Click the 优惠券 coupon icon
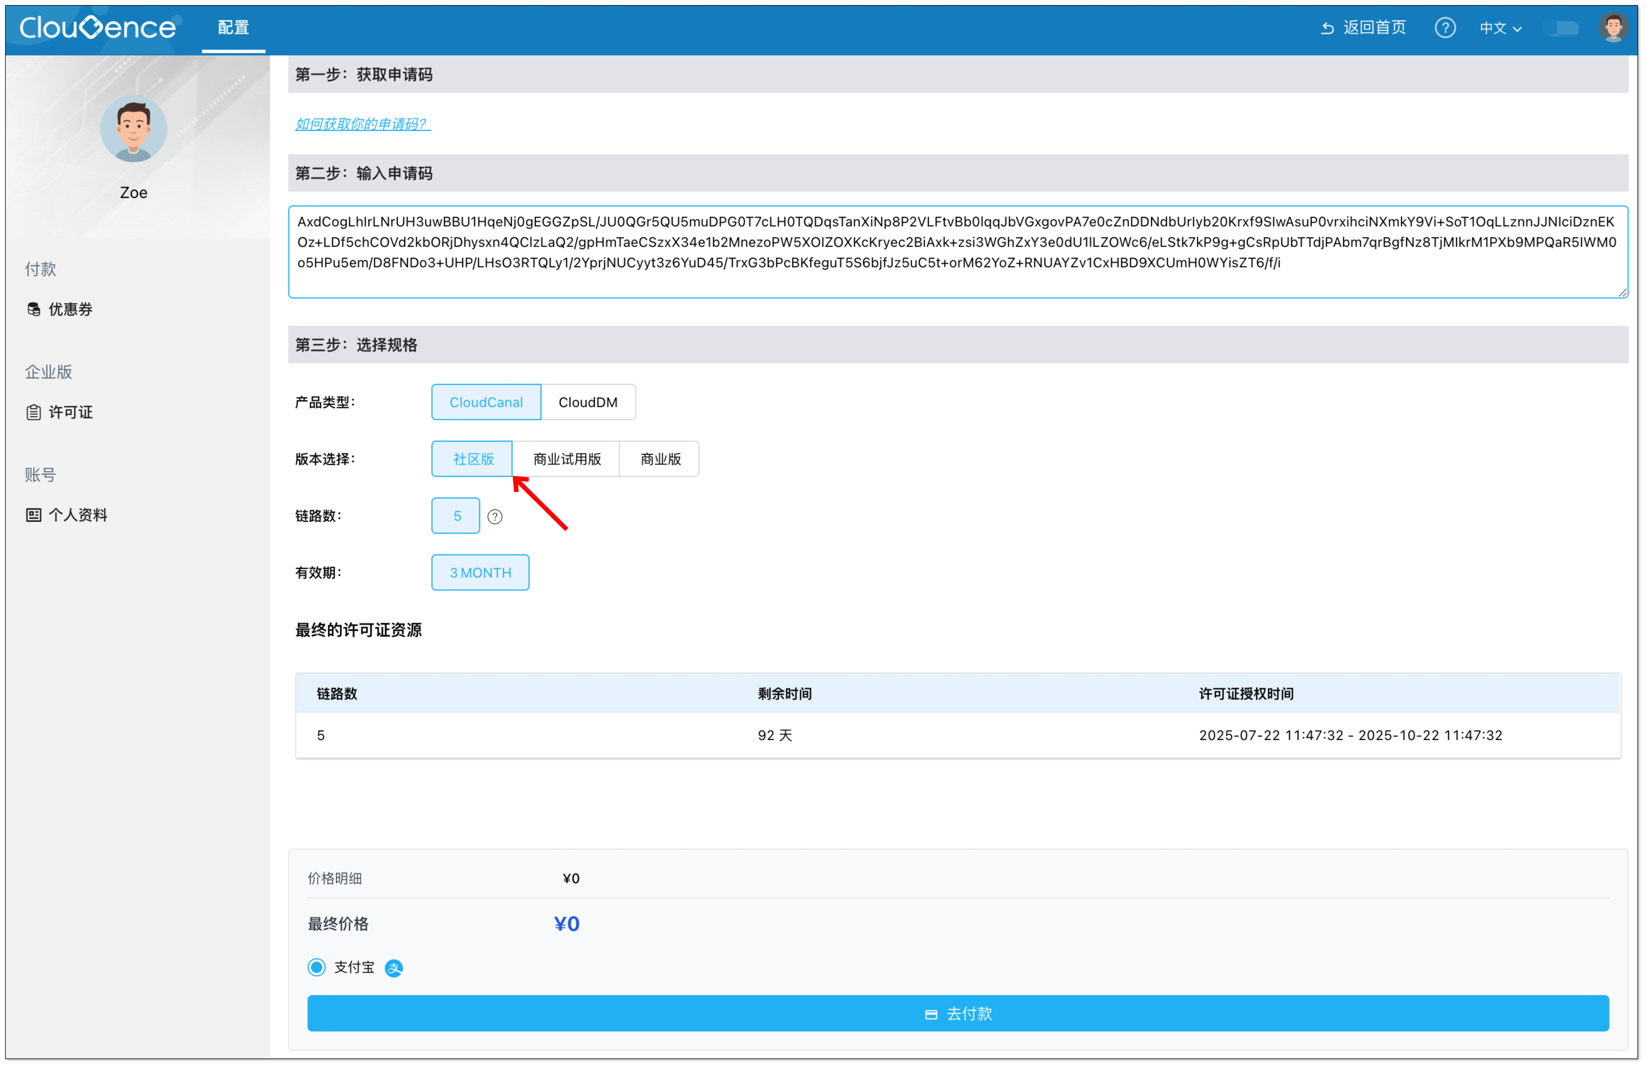The image size is (1646, 1067). click(x=34, y=309)
